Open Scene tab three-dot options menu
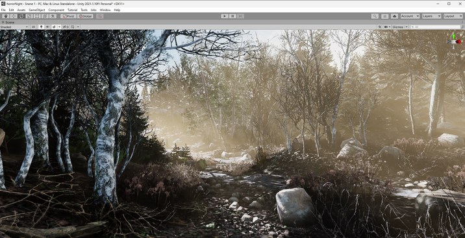465x238 pixels. click(462, 22)
